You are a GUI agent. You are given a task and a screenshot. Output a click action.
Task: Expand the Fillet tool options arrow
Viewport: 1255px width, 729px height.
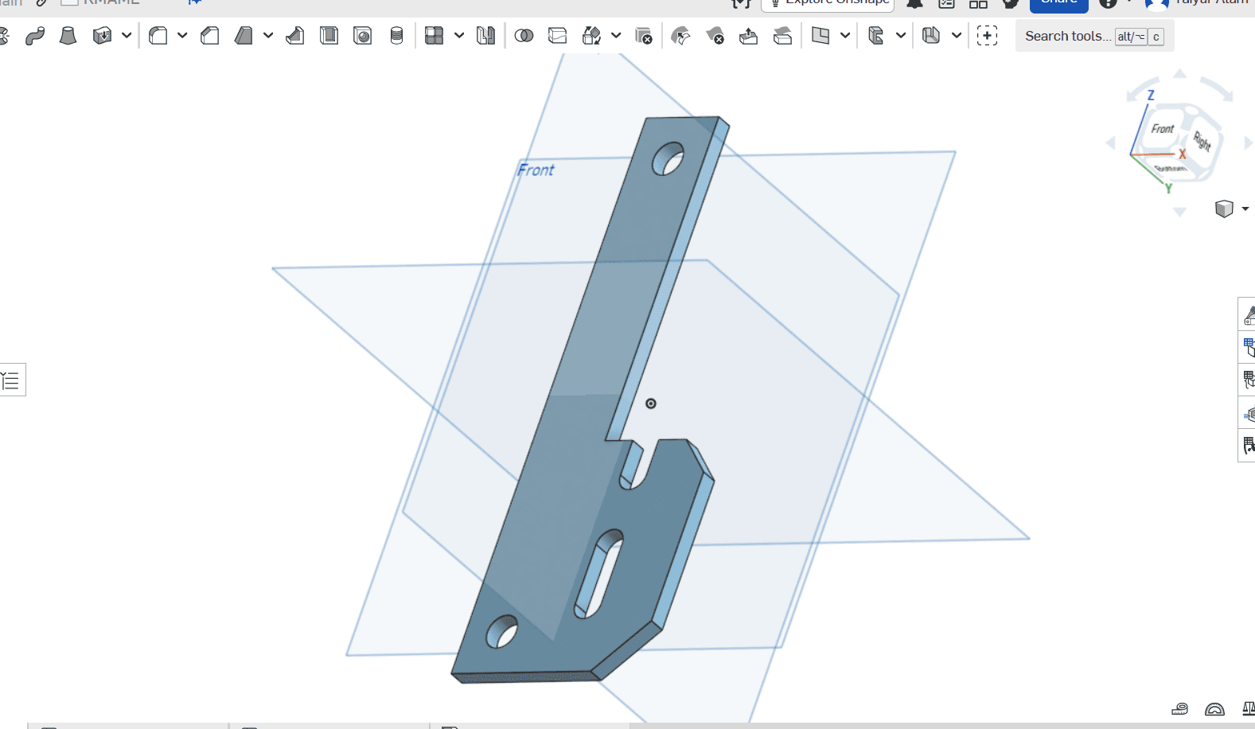click(x=182, y=36)
